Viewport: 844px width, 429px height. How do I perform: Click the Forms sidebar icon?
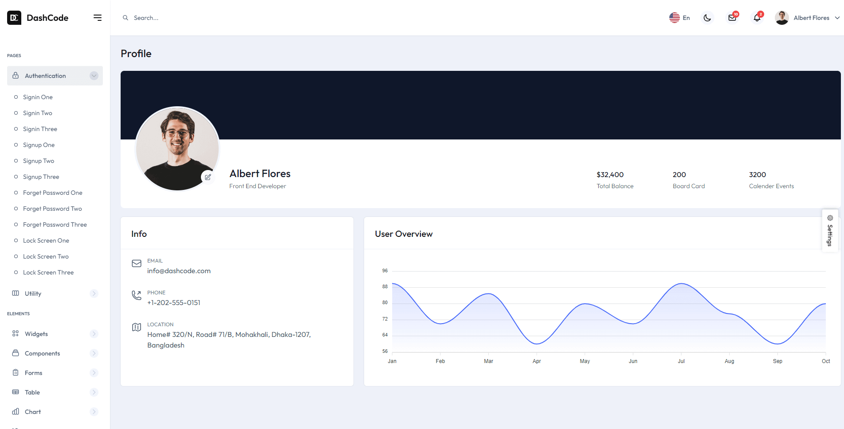tap(16, 372)
